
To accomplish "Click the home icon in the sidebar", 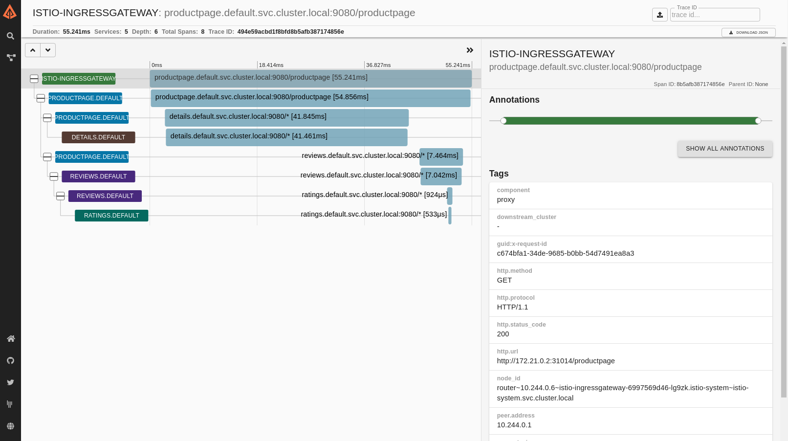I will (x=11, y=338).
